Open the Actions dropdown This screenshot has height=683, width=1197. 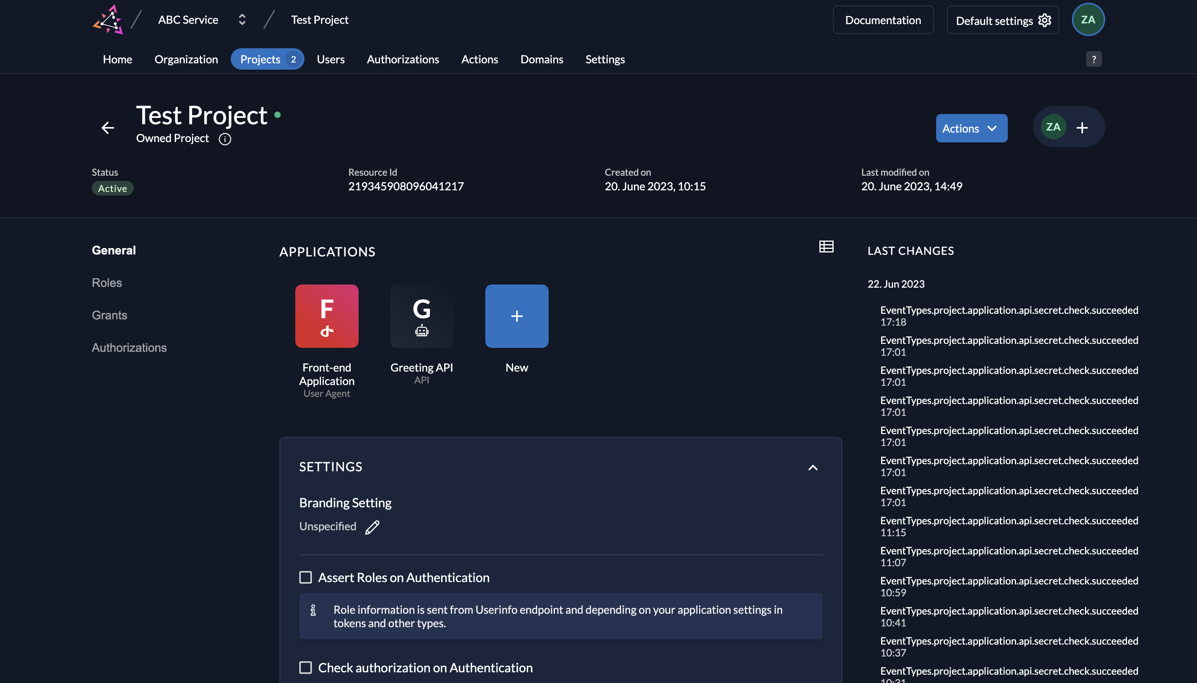(x=971, y=127)
